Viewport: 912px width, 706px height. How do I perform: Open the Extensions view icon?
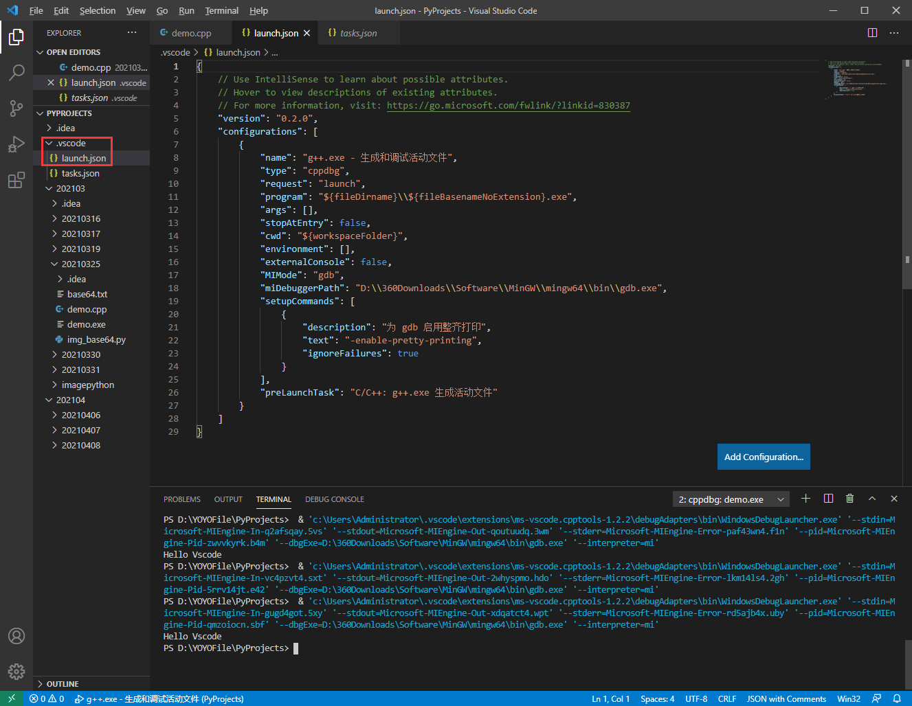tap(16, 181)
